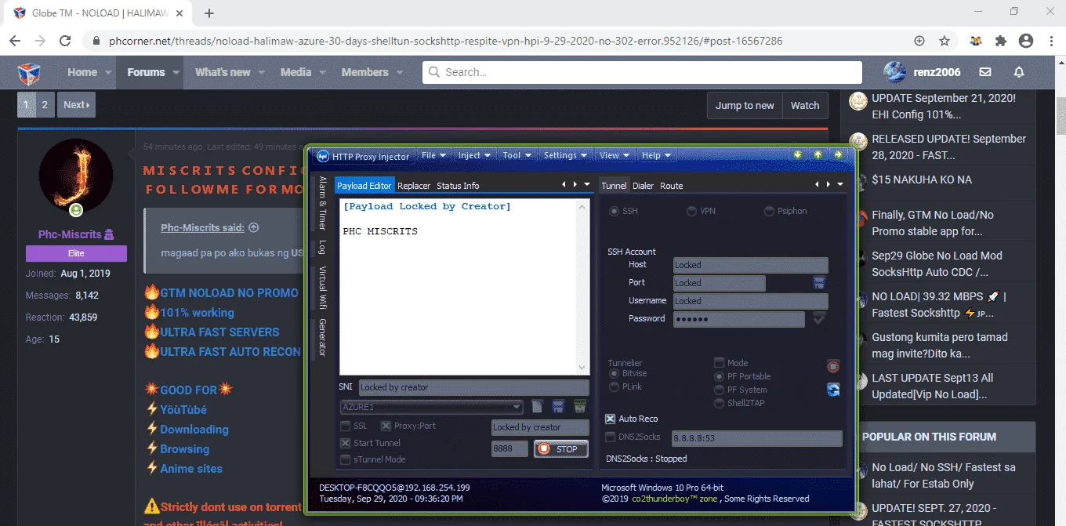Go to page 2 of the thread
1066x526 pixels.
(45, 104)
